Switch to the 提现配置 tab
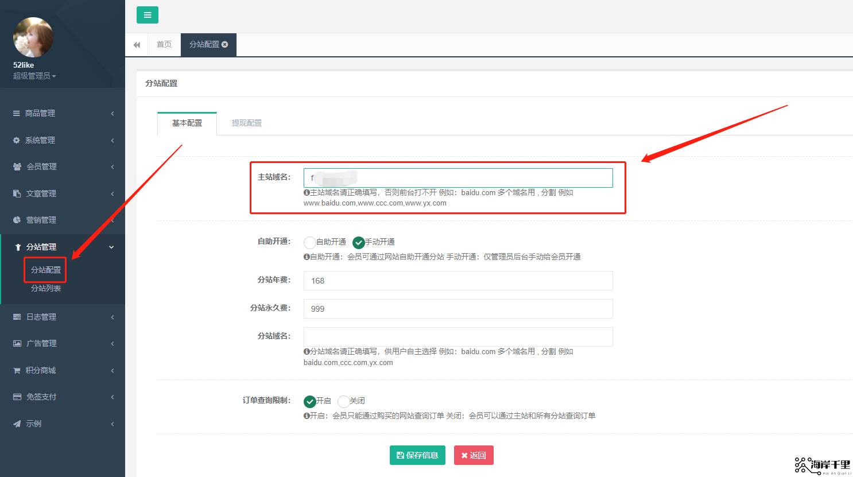The image size is (853, 477). click(246, 123)
